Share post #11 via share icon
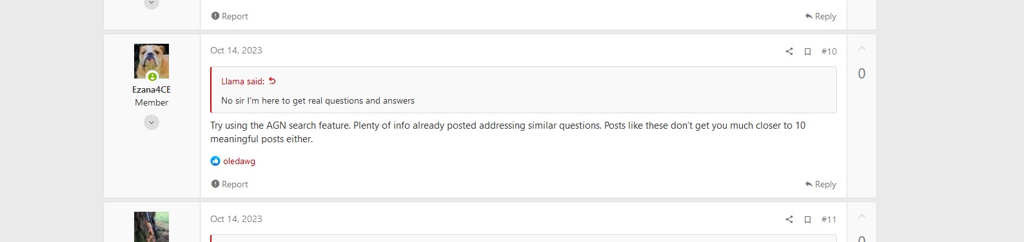This screenshot has height=242, width=1024. (789, 219)
